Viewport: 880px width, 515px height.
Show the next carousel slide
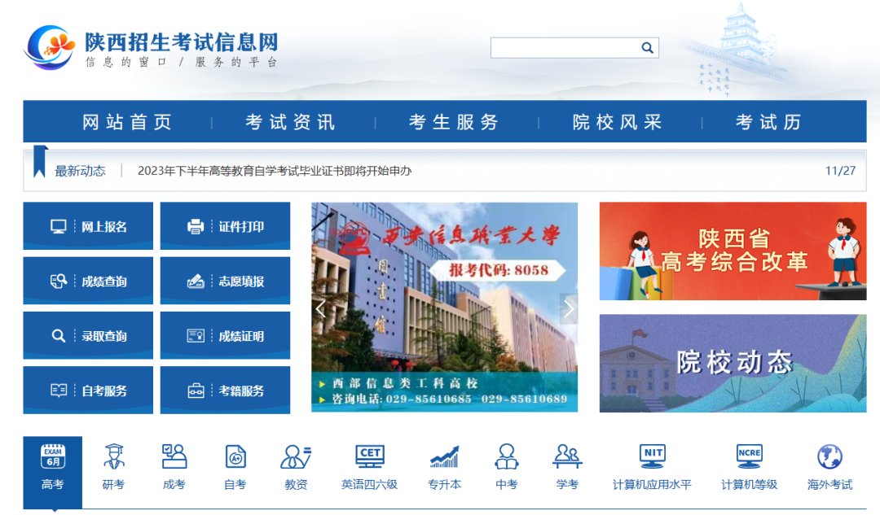[569, 308]
